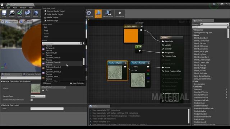
Task: Toggle Is Default Meshpaint Texture checkbox
Action: point(32,100)
